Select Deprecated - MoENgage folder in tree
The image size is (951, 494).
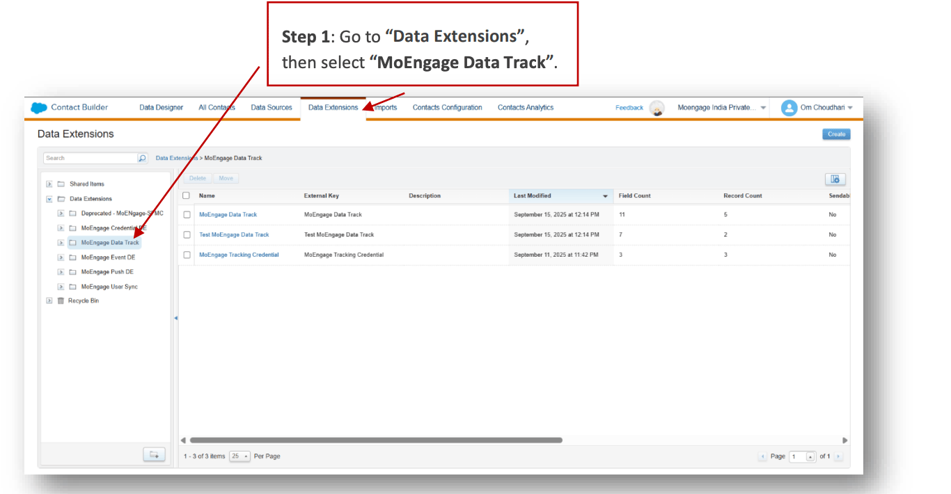(x=123, y=214)
